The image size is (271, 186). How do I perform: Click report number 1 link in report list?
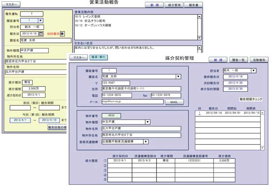click(199, 113)
